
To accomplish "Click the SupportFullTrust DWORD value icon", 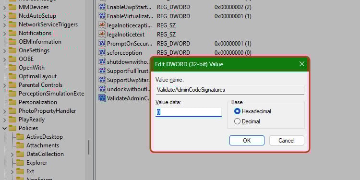I will [x=102, y=71].
